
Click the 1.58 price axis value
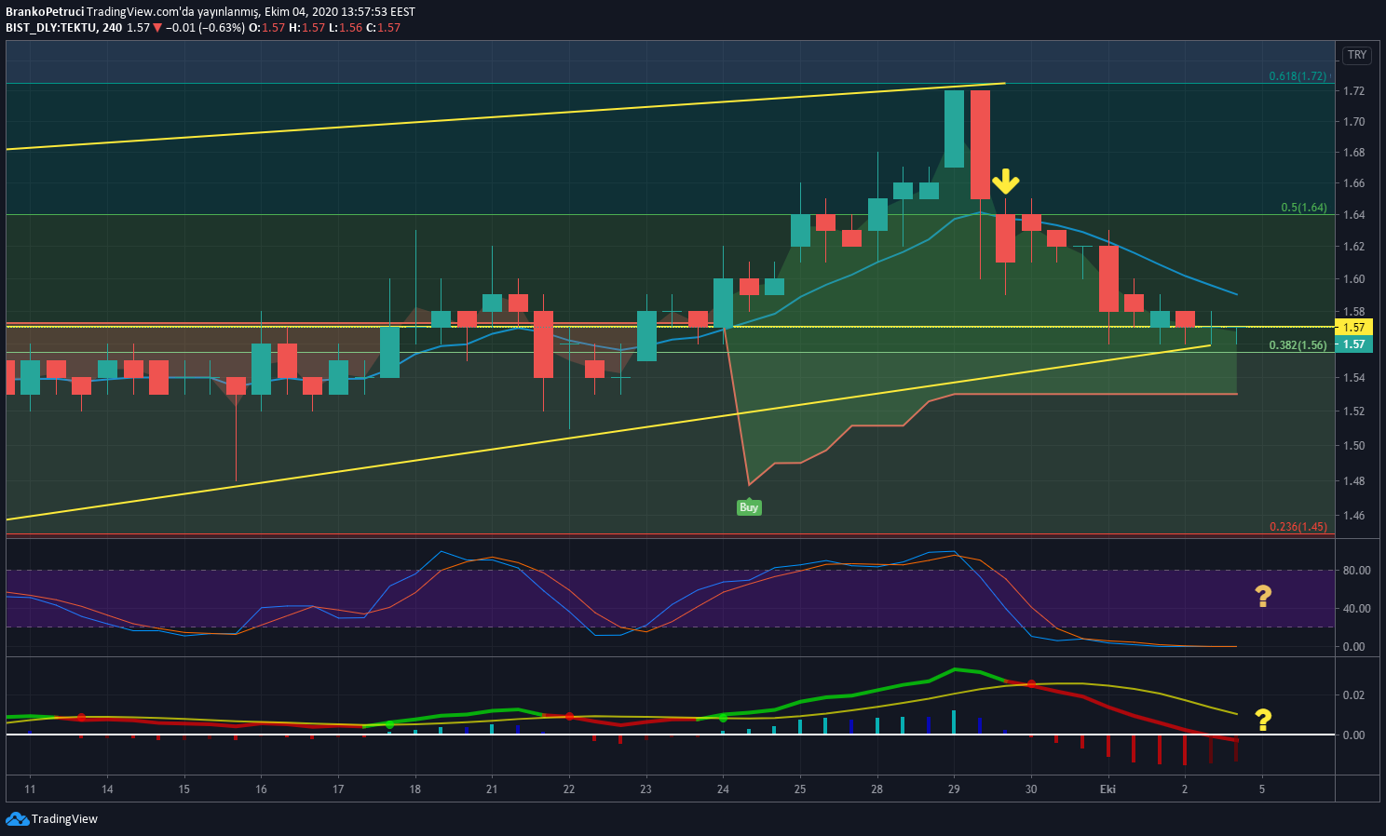(x=1354, y=312)
